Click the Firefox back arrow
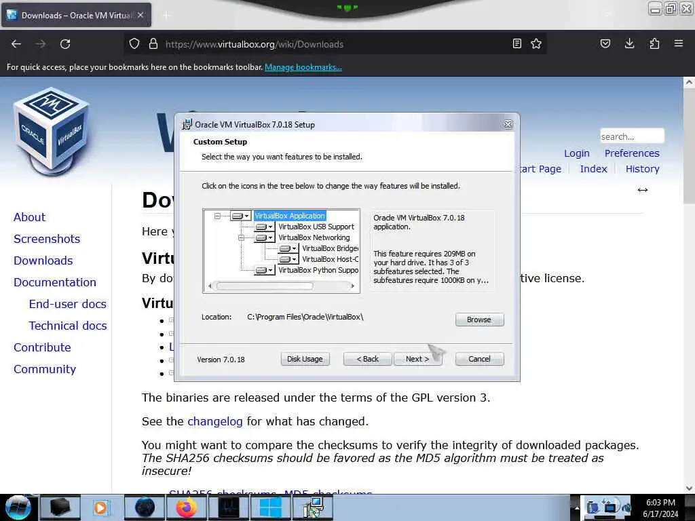The width and height of the screenshot is (695, 521). pyautogui.click(x=16, y=44)
